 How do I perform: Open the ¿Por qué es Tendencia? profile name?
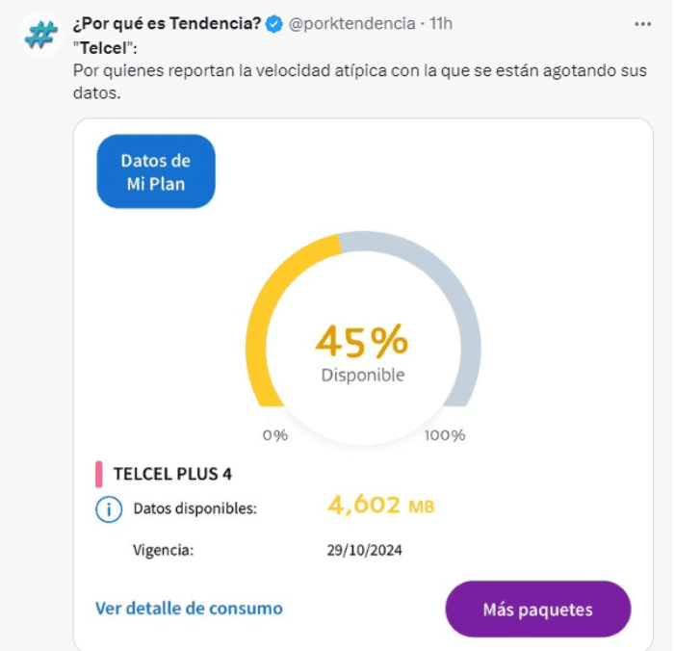click(x=168, y=23)
